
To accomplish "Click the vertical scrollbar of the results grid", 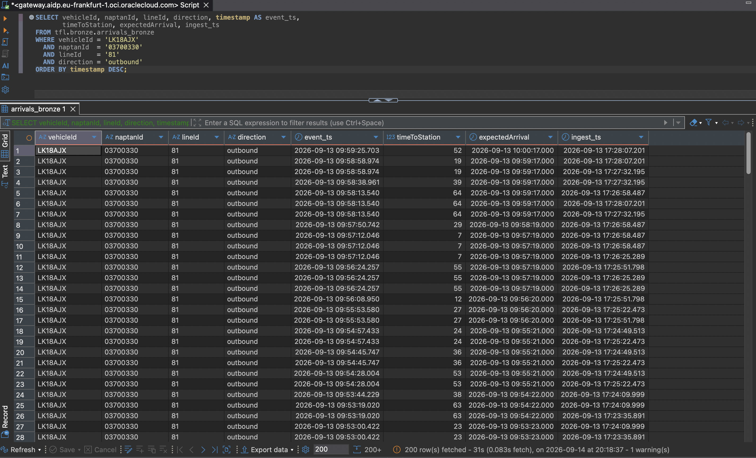I will coord(748,153).
